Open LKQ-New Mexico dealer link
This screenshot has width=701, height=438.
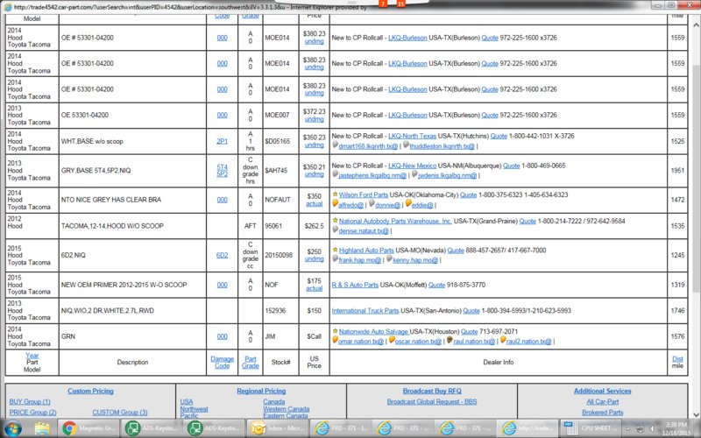(412, 166)
